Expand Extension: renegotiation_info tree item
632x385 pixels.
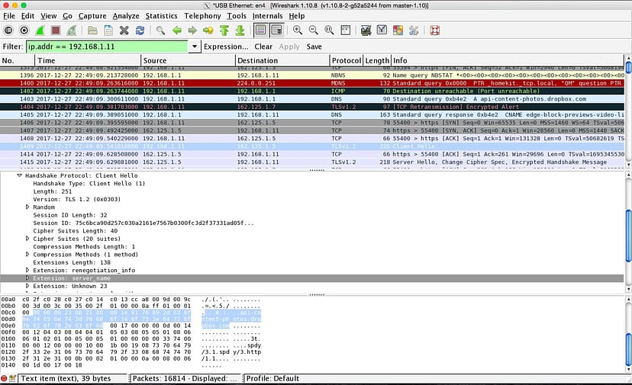pos(28,270)
